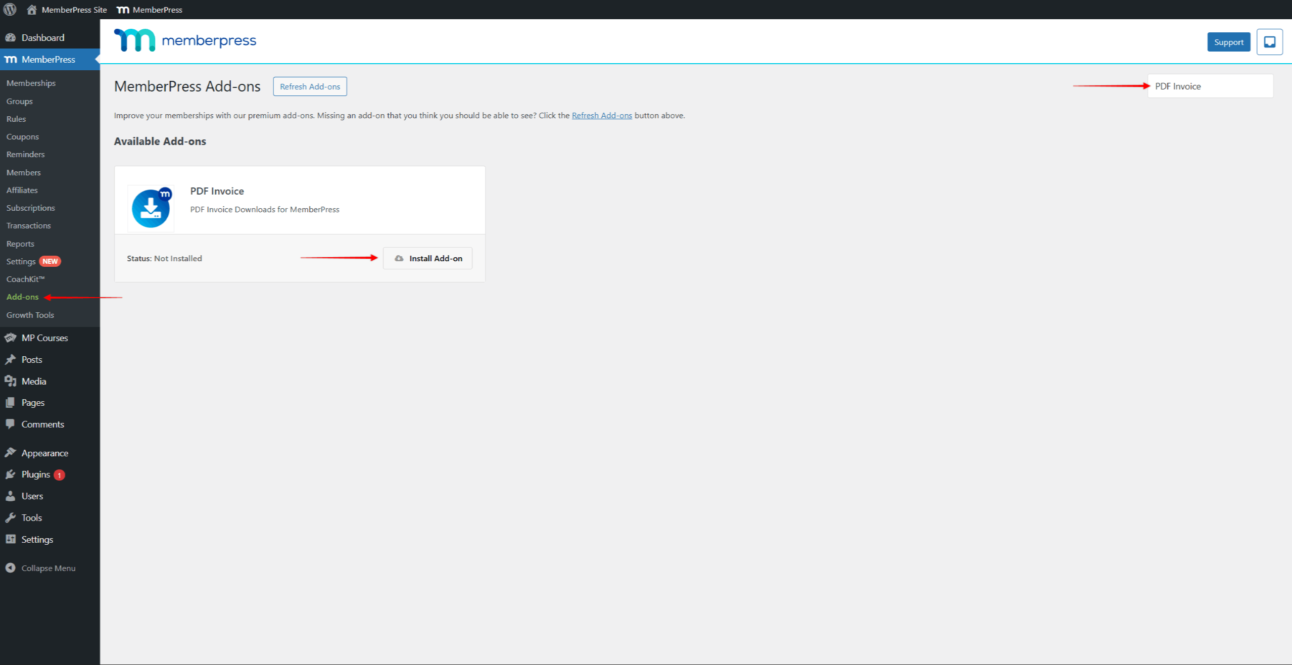Open Memberships in the MemberPress submenu
The width and height of the screenshot is (1292, 665).
[31, 83]
